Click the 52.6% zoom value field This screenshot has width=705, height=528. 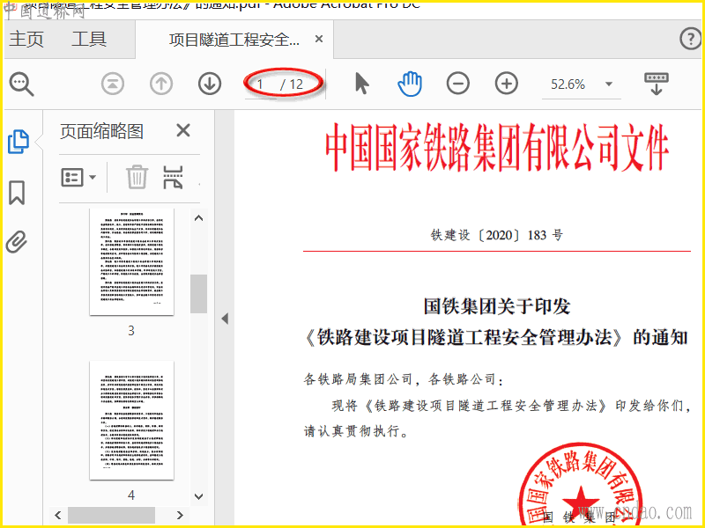coord(568,84)
